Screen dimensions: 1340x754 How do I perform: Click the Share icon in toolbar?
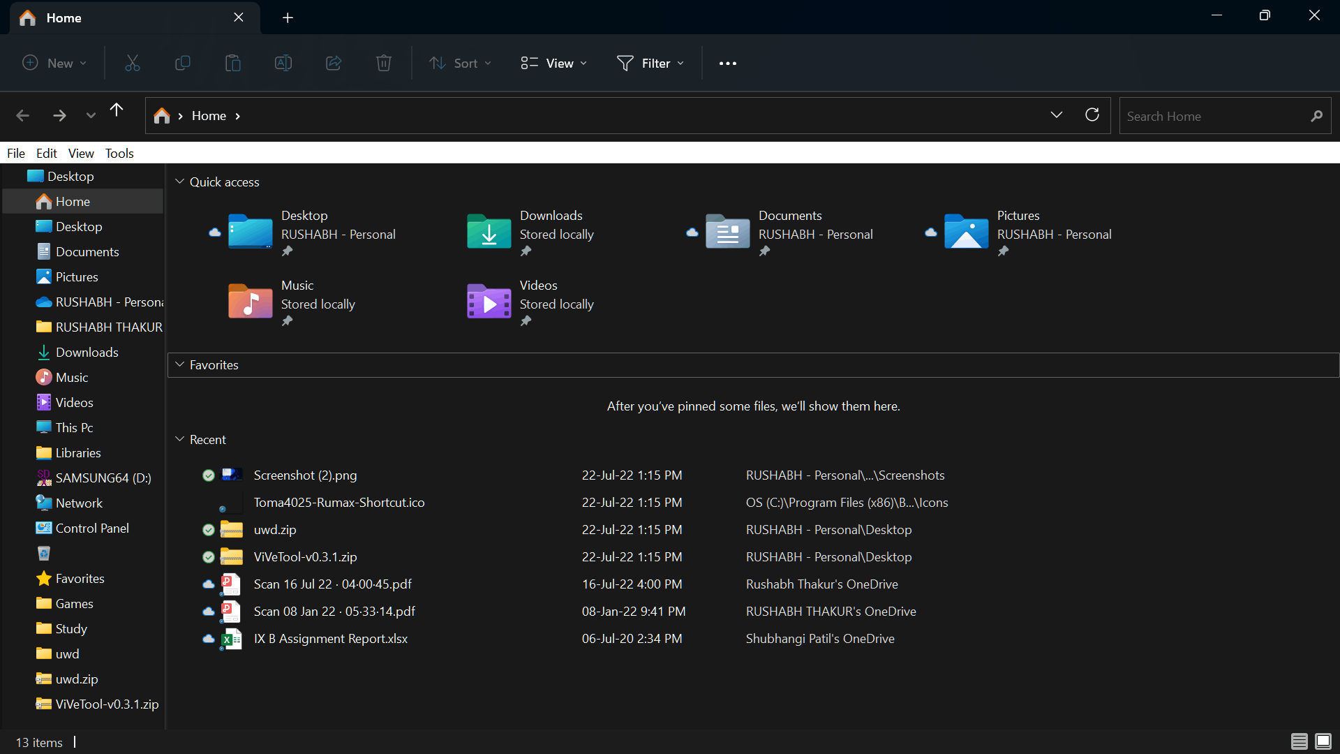pyautogui.click(x=333, y=64)
